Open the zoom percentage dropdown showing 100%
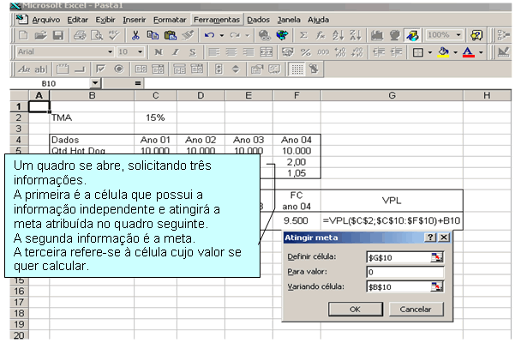Image resolution: width=515 pixels, height=343 pixels. click(457, 35)
